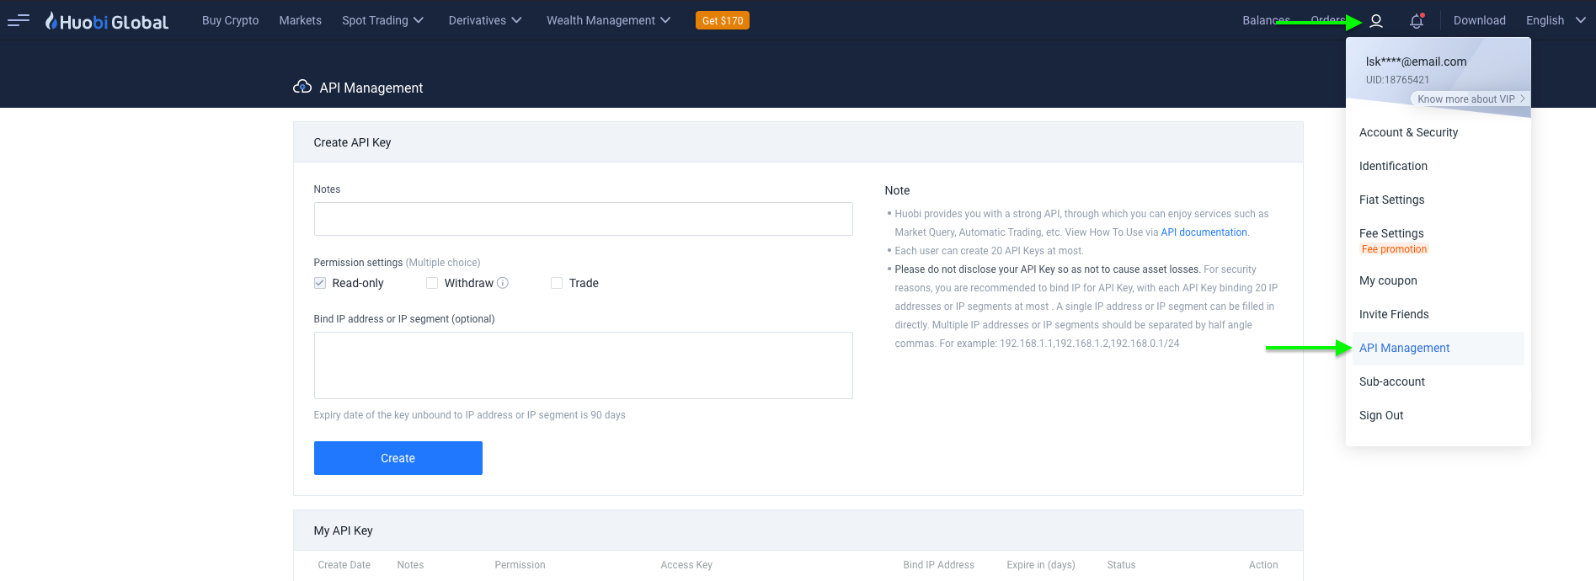1596x581 pixels.
Task: Expand the Spot Trading dropdown
Action: [382, 20]
